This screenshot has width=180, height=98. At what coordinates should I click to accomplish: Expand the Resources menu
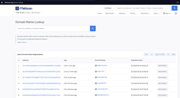(145, 13)
